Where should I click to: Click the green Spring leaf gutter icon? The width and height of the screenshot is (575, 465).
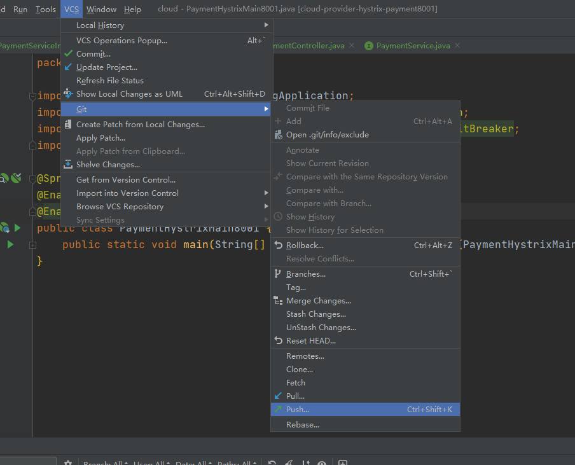[x=16, y=178]
